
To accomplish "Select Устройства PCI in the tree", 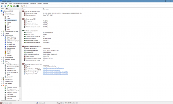I will coord(11,69).
